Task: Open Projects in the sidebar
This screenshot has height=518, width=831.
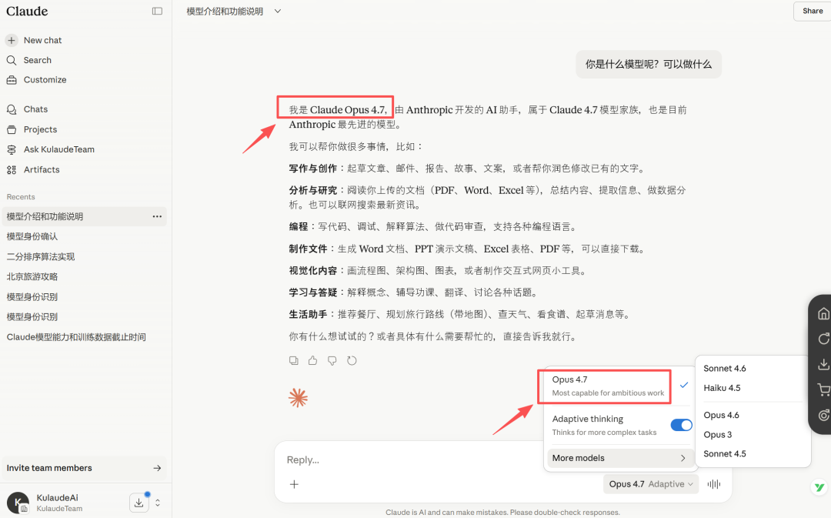Action: (x=32, y=129)
